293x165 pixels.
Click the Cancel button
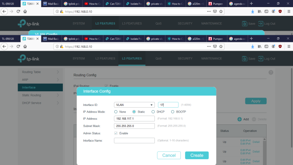click(169, 155)
